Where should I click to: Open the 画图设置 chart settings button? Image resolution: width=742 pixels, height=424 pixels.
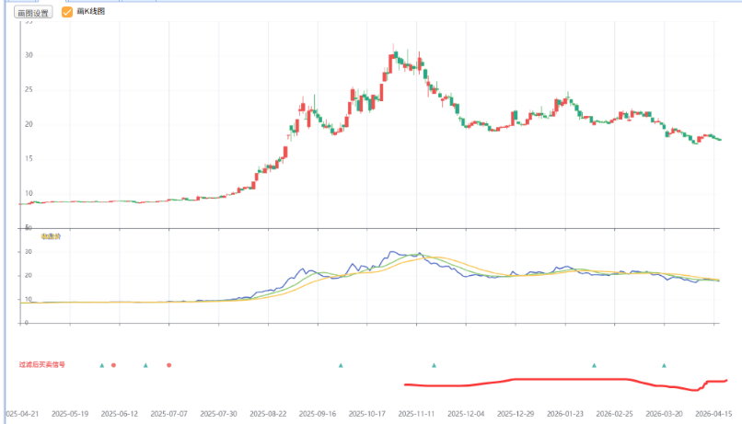coord(33,12)
